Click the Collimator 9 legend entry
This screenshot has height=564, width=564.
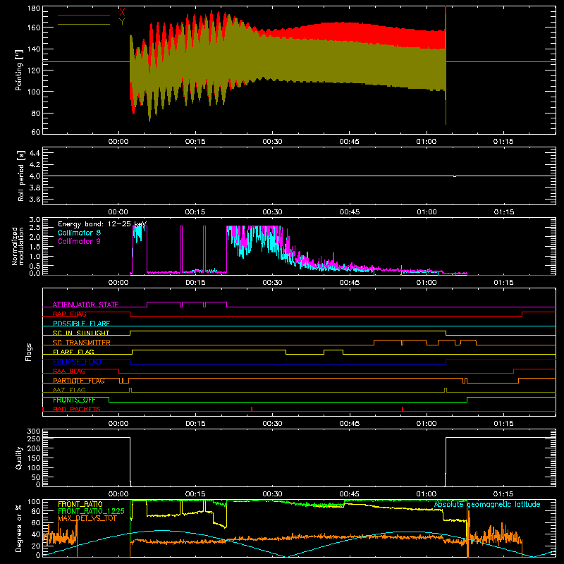point(79,241)
